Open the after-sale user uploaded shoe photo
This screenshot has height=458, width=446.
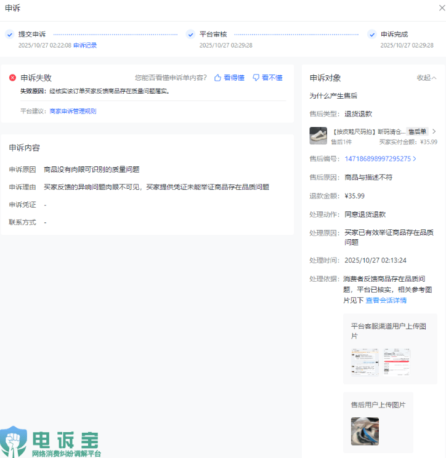365,431
